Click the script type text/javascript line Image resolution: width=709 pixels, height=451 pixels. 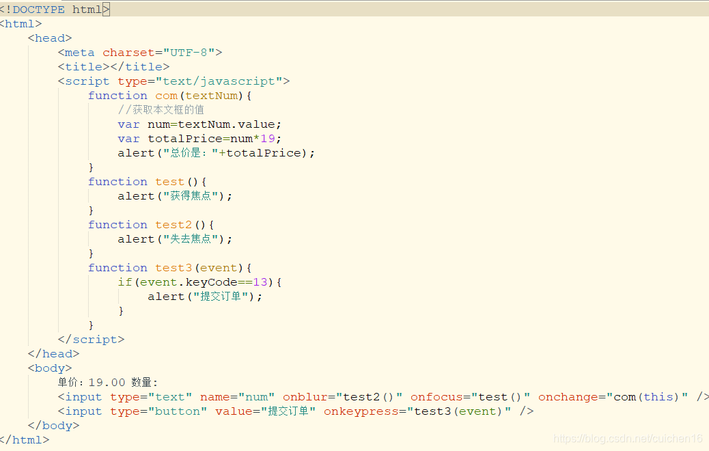174,81
